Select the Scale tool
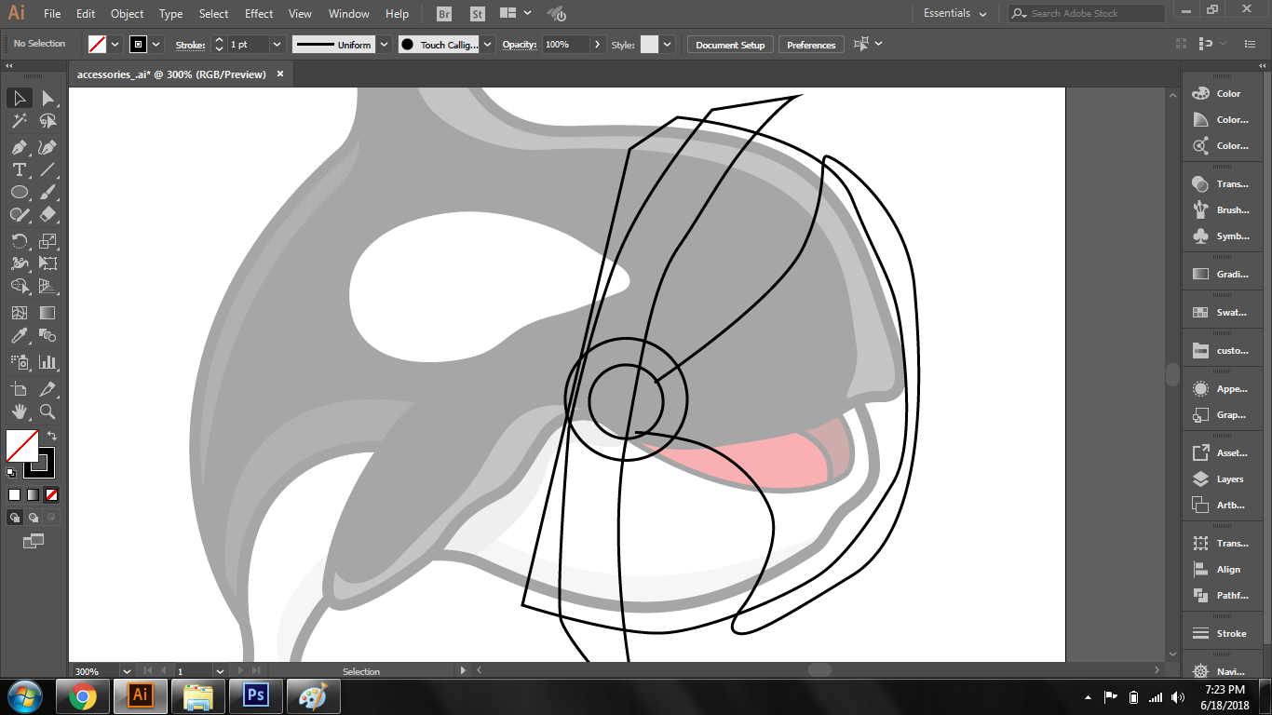 coord(47,241)
